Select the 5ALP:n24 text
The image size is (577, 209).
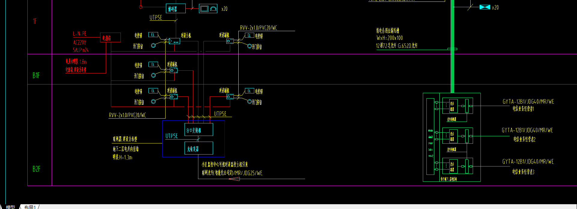81,50
